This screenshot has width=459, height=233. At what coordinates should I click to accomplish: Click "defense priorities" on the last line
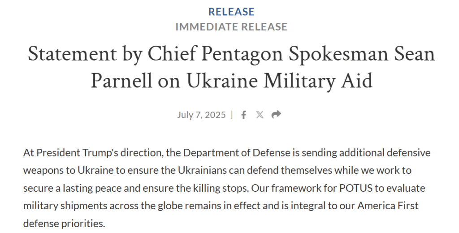pyautogui.click(x=64, y=223)
